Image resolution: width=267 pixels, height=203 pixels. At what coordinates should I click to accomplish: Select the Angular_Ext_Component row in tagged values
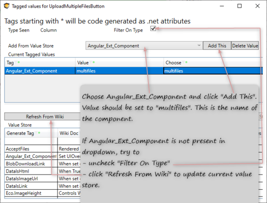(133, 71)
